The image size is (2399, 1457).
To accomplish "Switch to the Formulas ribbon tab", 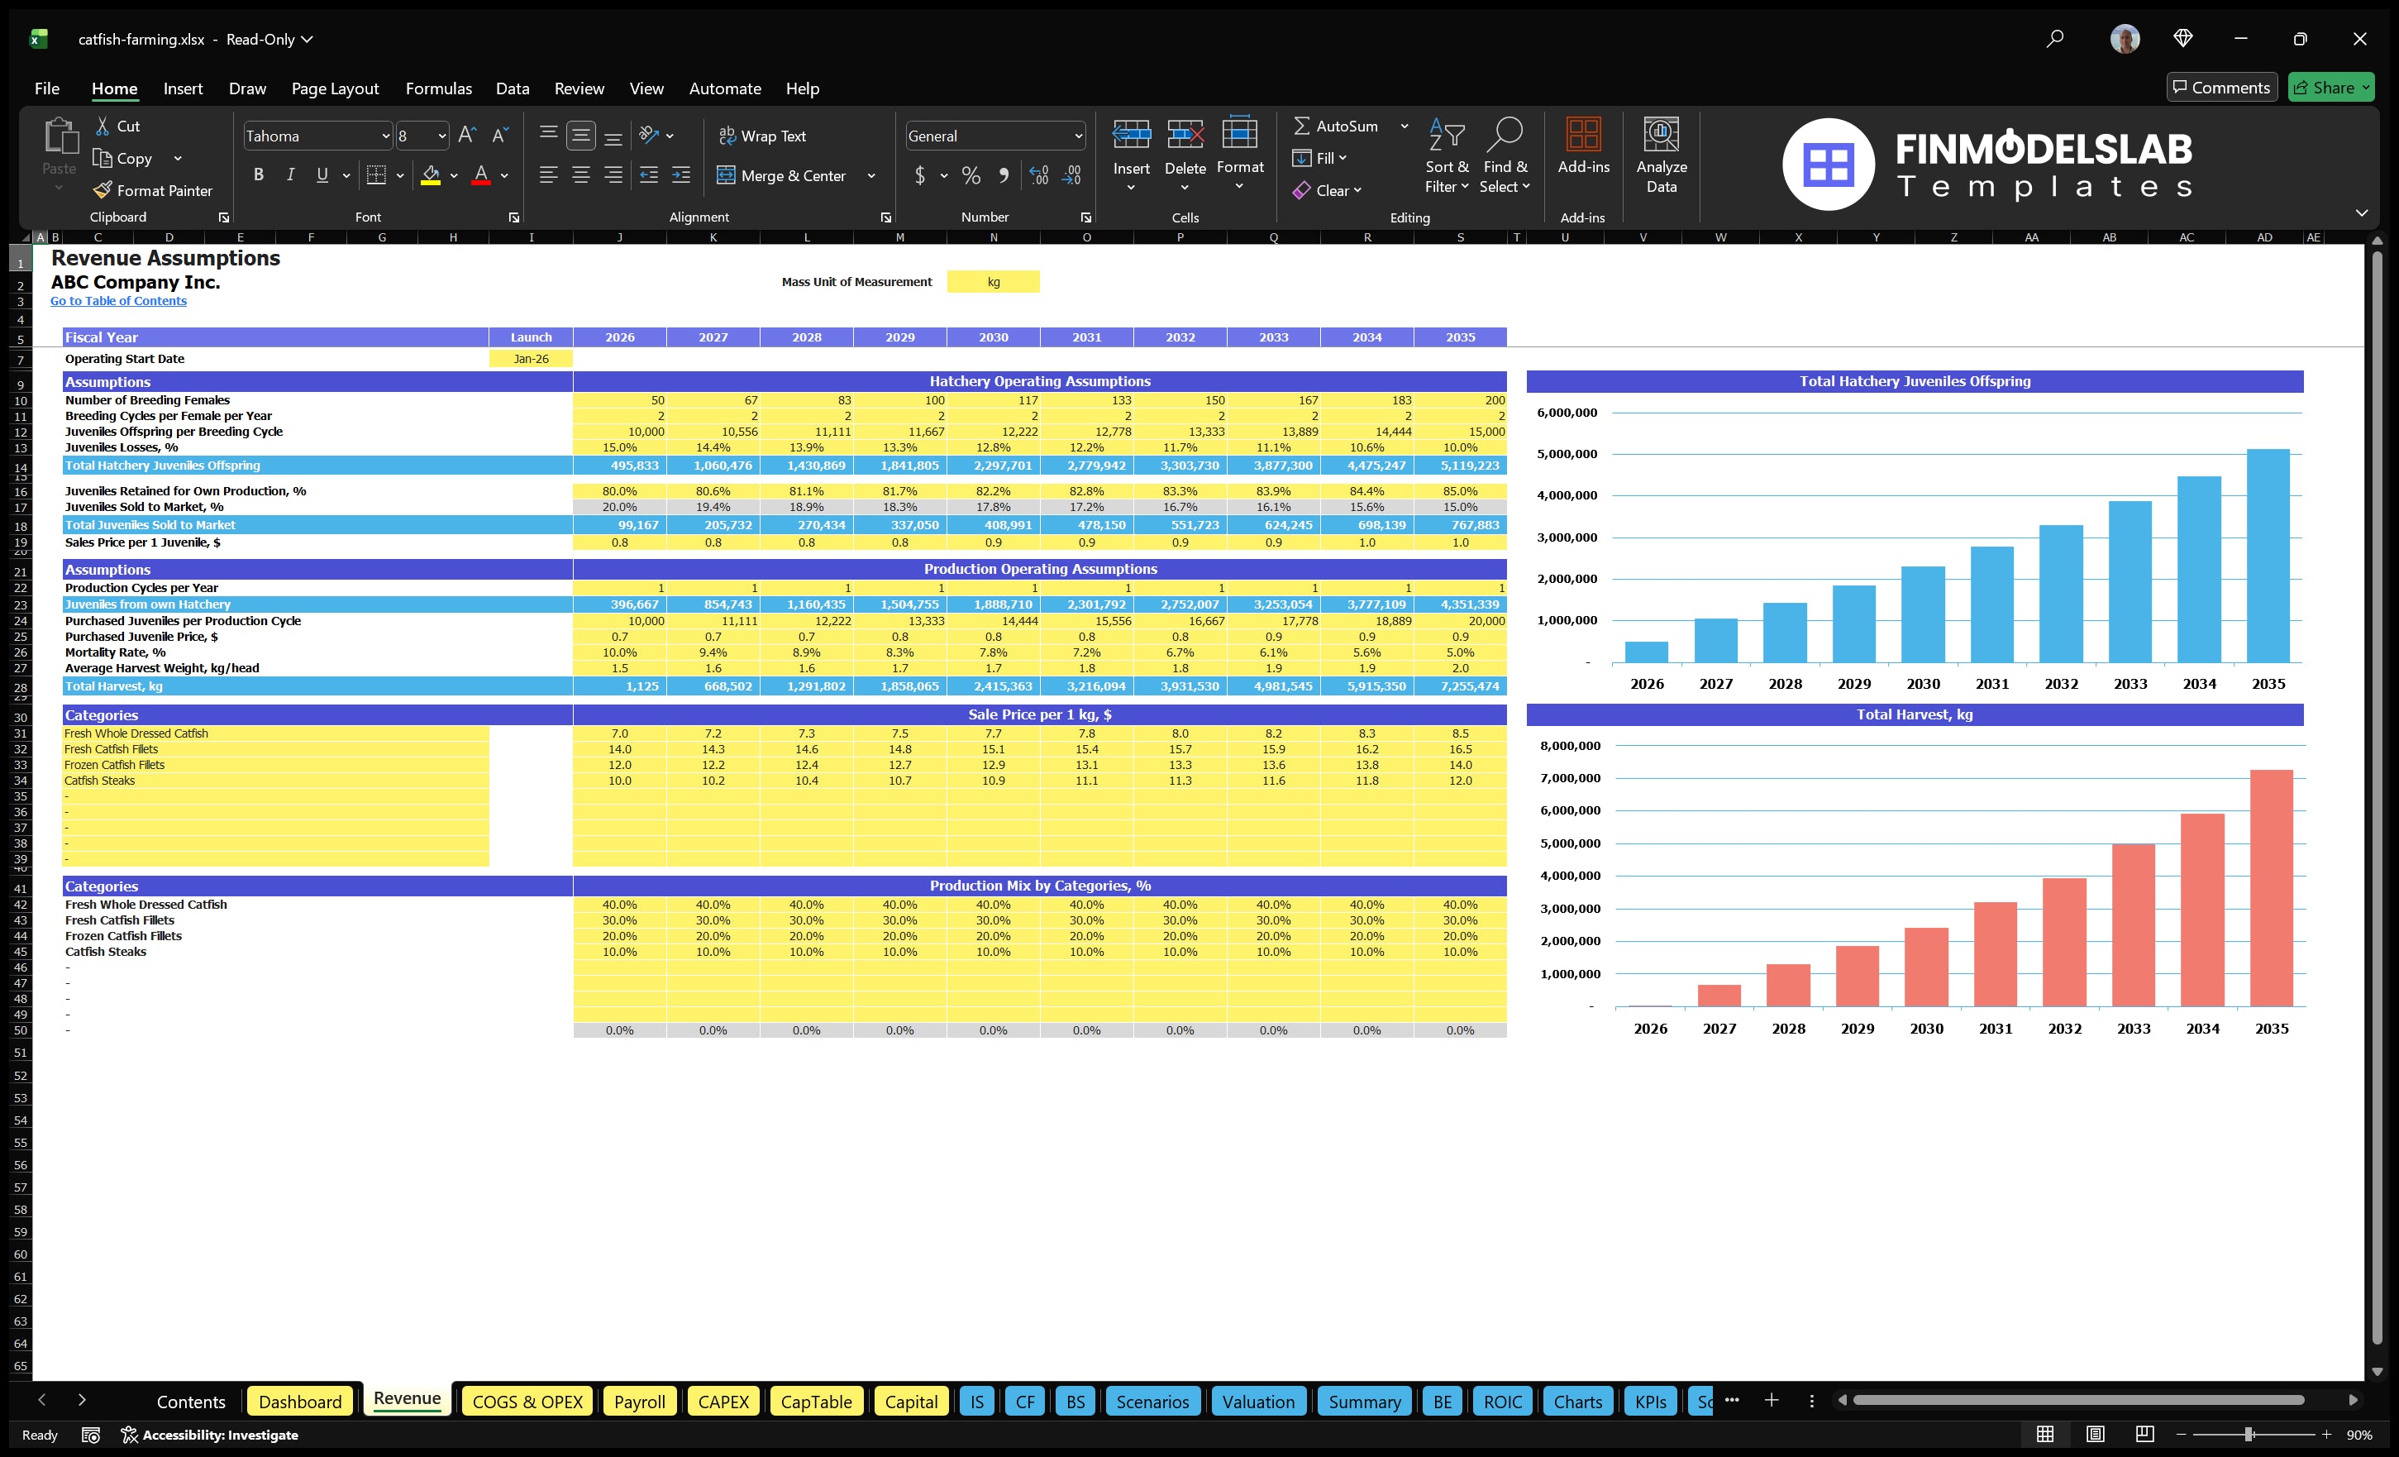I will pos(438,88).
